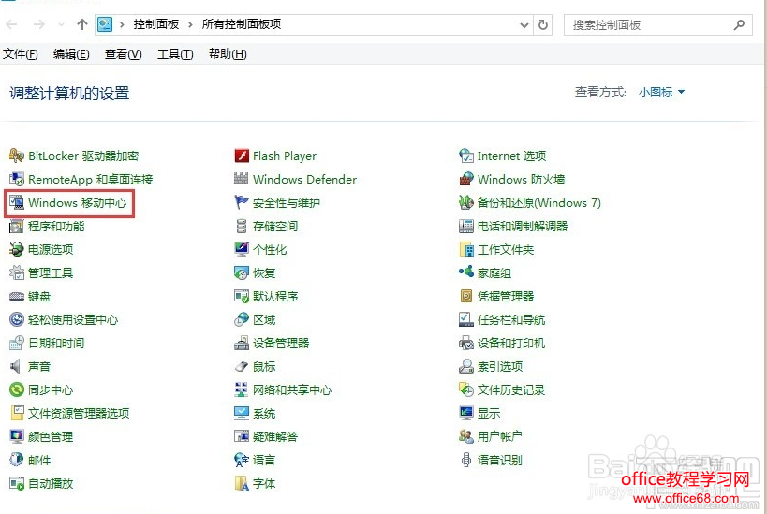The width and height of the screenshot is (767, 514).
Task: Open the 电话和调制解调器 link
Action: 523,226
